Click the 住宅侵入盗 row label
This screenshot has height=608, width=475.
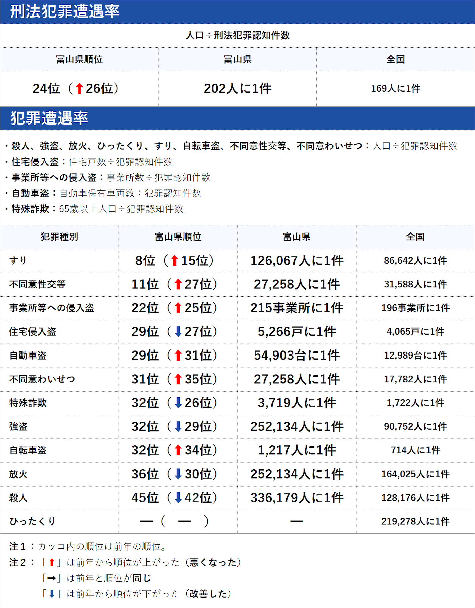pyautogui.click(x=33, y=332)
